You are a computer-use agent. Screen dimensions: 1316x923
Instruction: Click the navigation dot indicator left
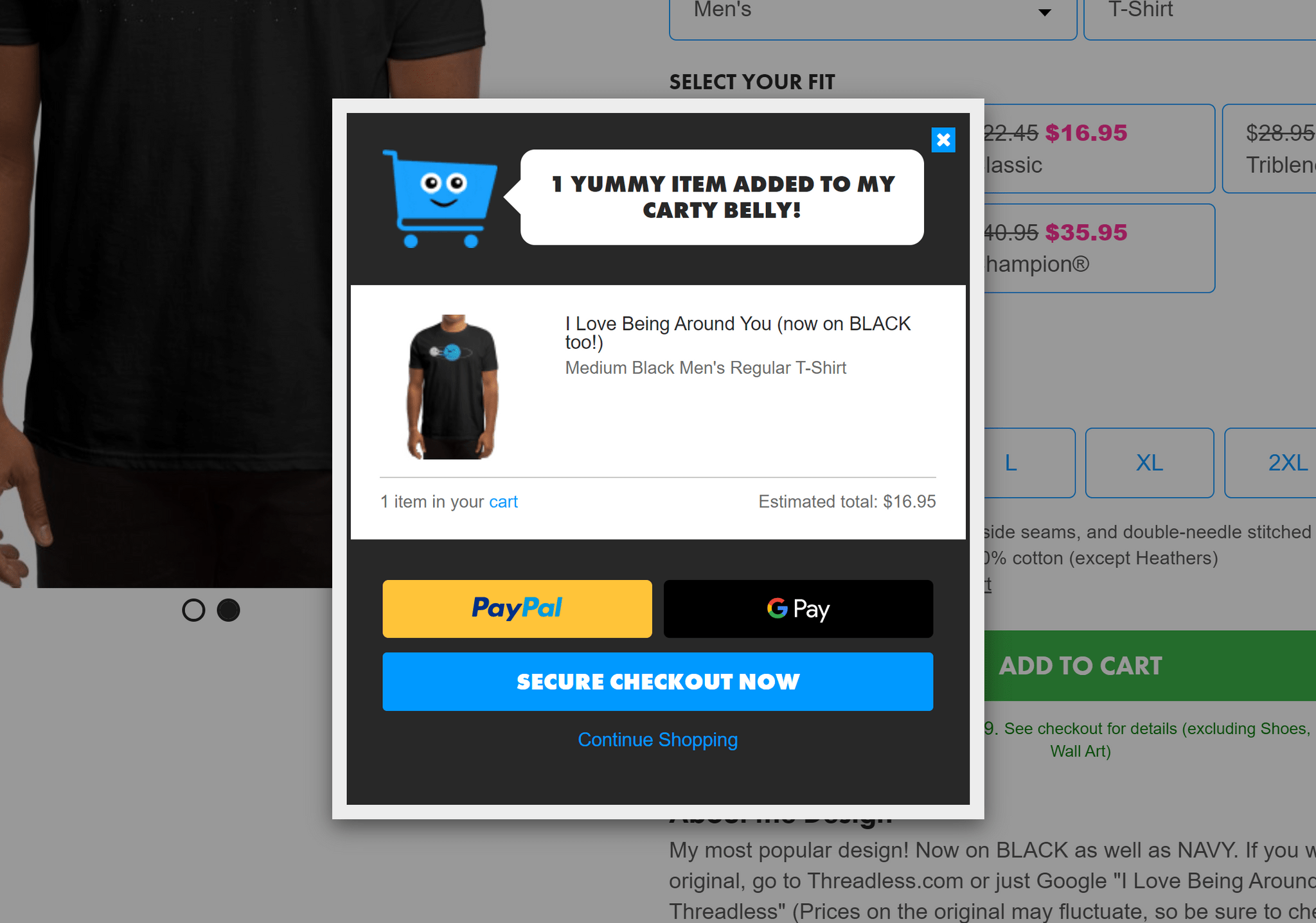pyautogui.click(x=192, y=609)
